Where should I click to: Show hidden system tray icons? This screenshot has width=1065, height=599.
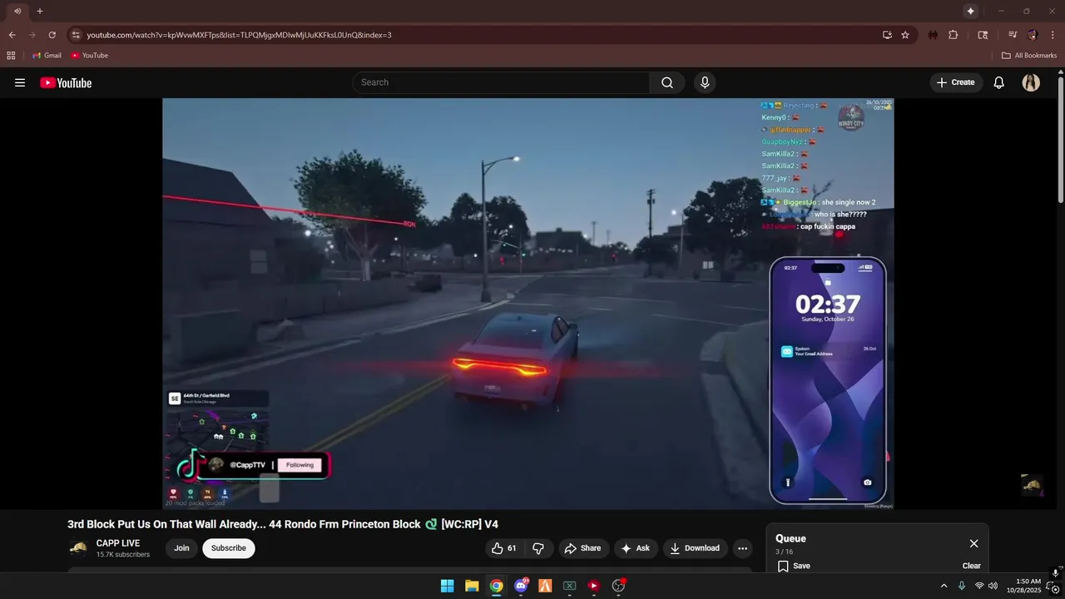944,586
